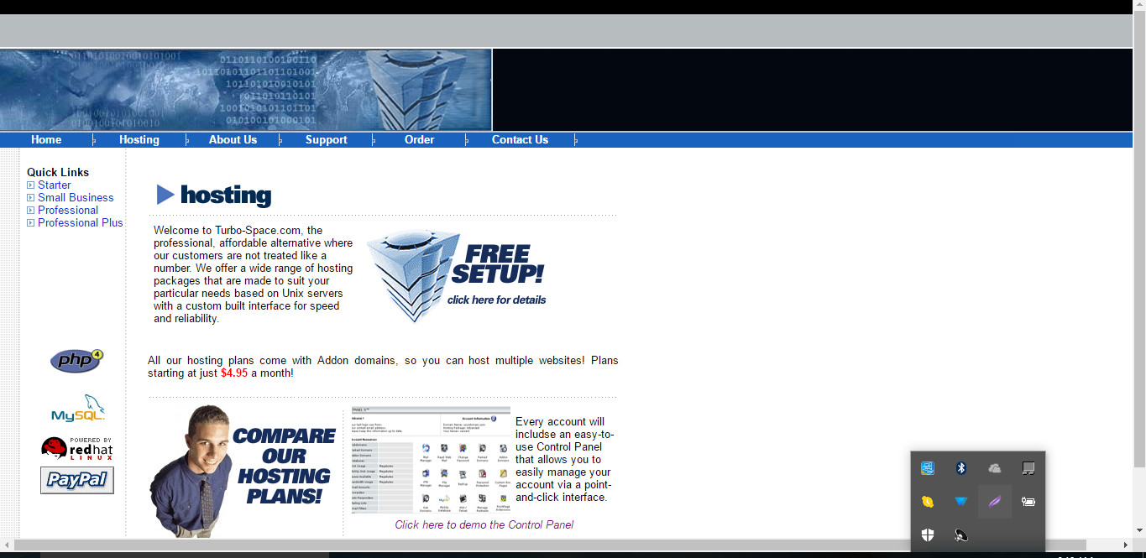This screenshot has height=558, width=1146.
Task: Click the Quick Links heading
Action: [58, 173]
